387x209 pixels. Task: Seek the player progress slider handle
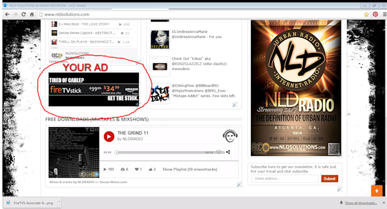[116, 153]
